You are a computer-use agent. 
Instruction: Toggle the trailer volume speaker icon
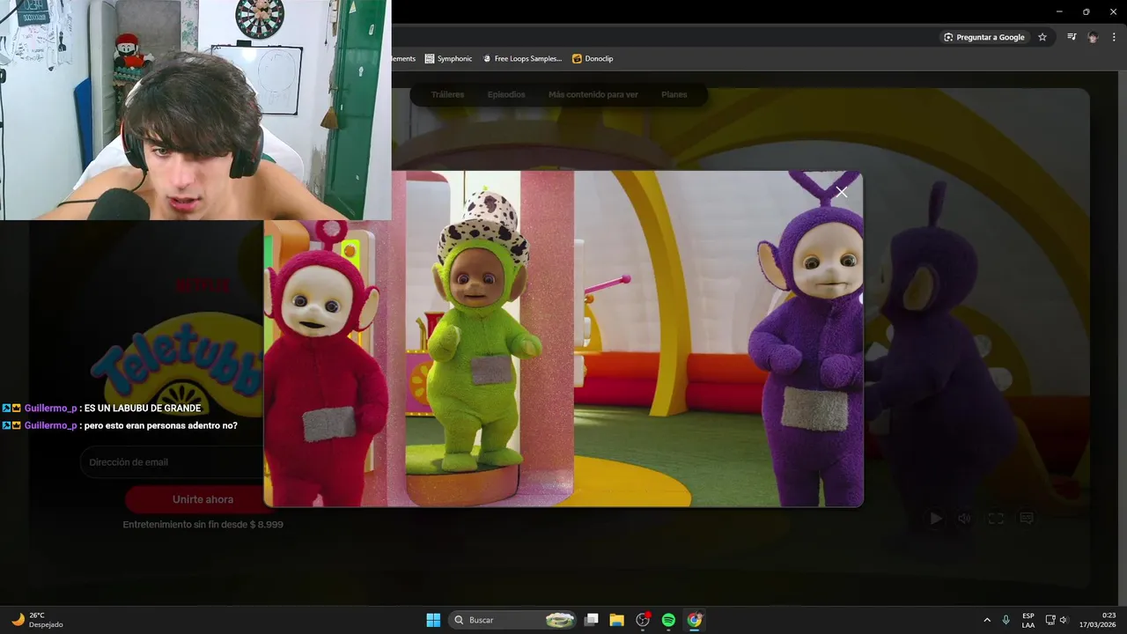(x=964, y=519)
